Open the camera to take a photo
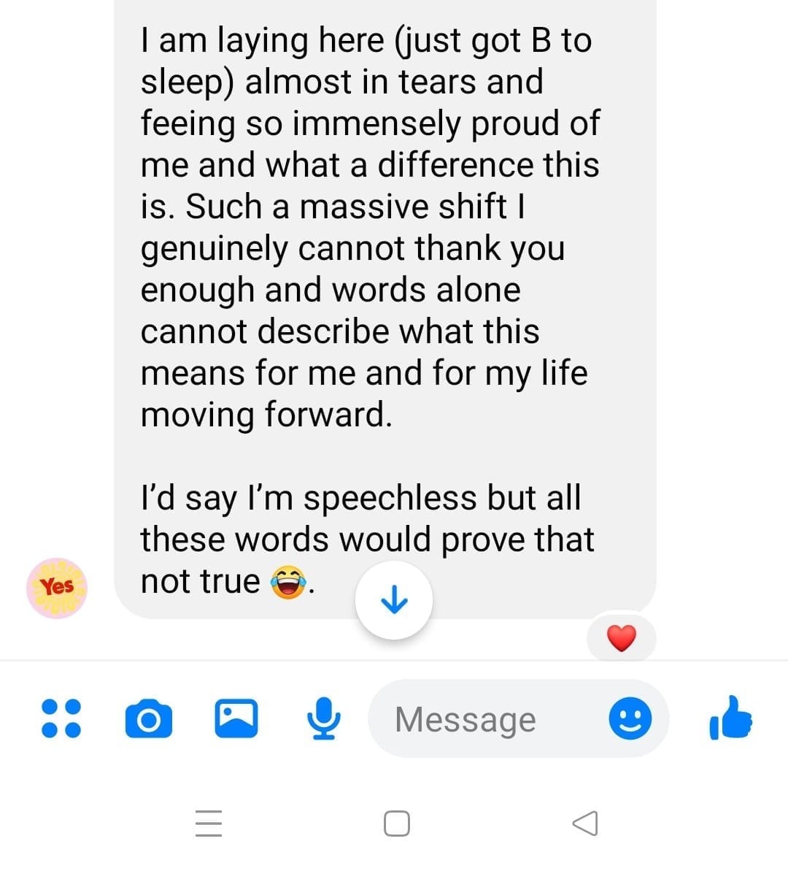788x871 pixels. pos(149,719)
